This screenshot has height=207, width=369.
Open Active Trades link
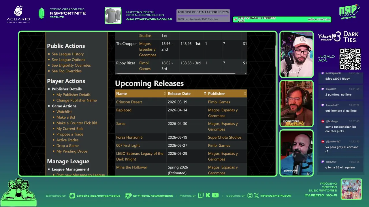67,140
